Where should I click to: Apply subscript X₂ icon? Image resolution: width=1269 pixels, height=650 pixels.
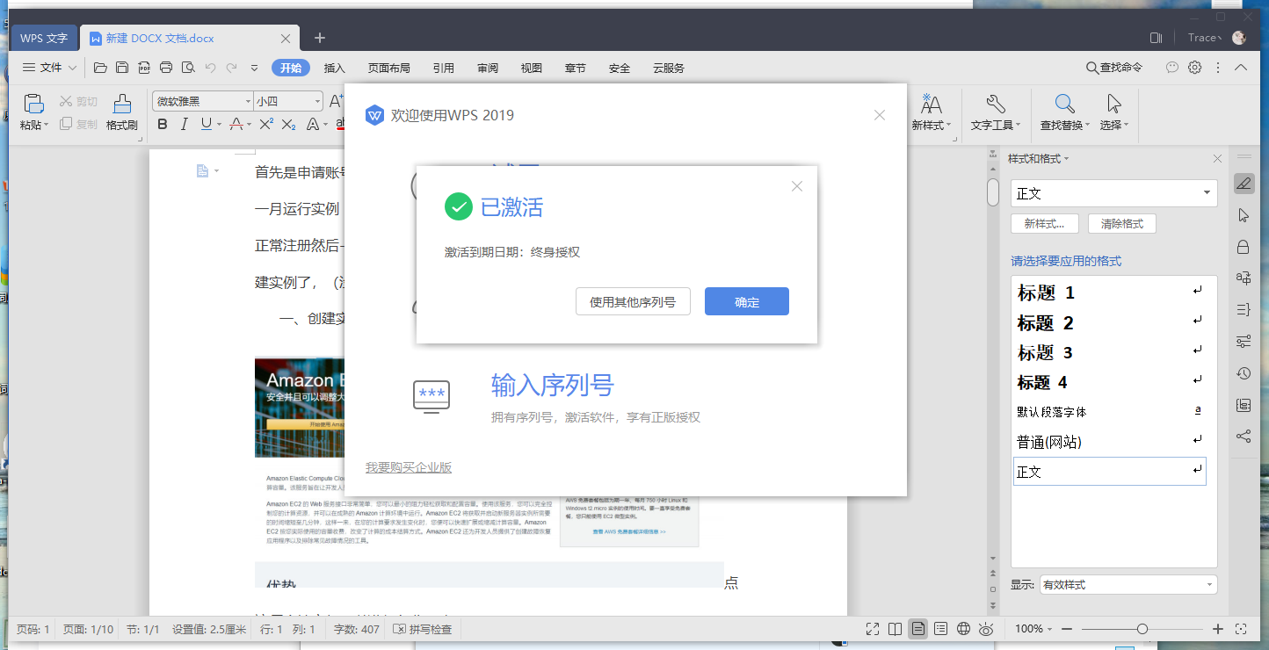[x=288, y=125]
